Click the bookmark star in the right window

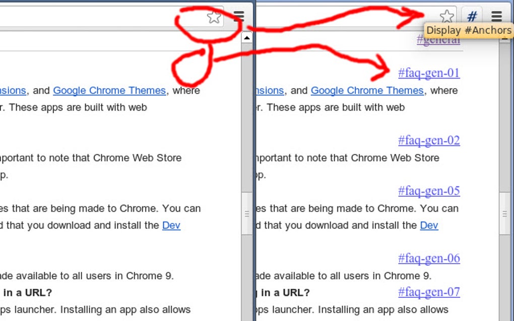pos(446,16)
